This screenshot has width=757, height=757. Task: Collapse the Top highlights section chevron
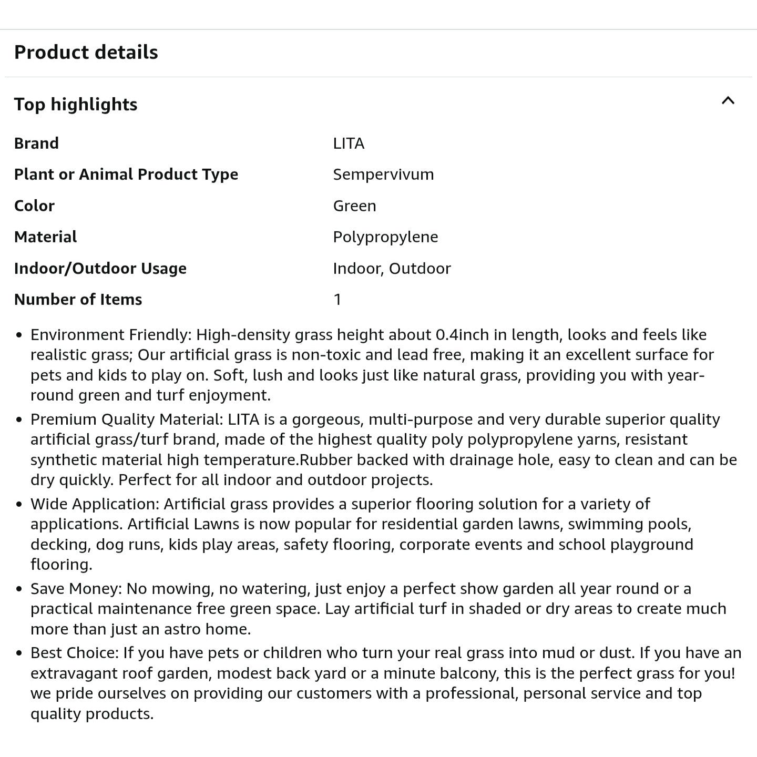click(728, 101)
